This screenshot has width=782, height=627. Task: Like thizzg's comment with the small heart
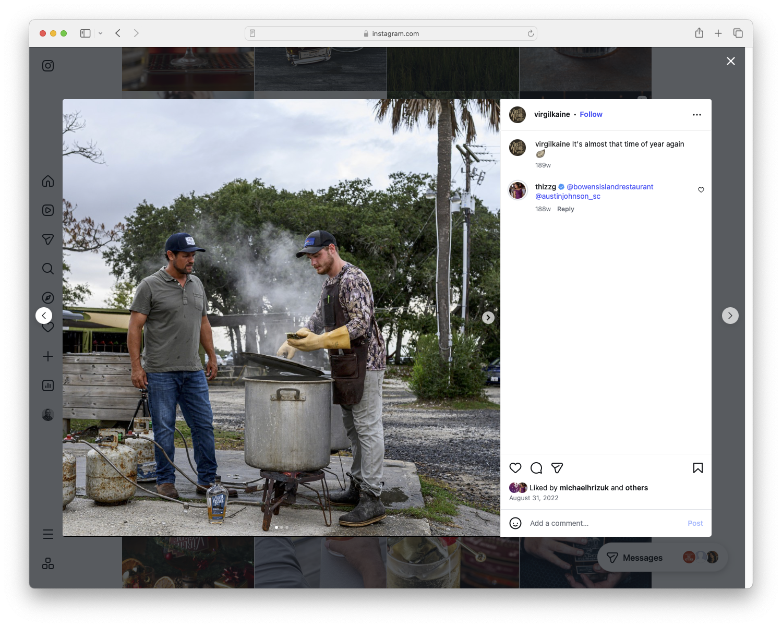701,190
